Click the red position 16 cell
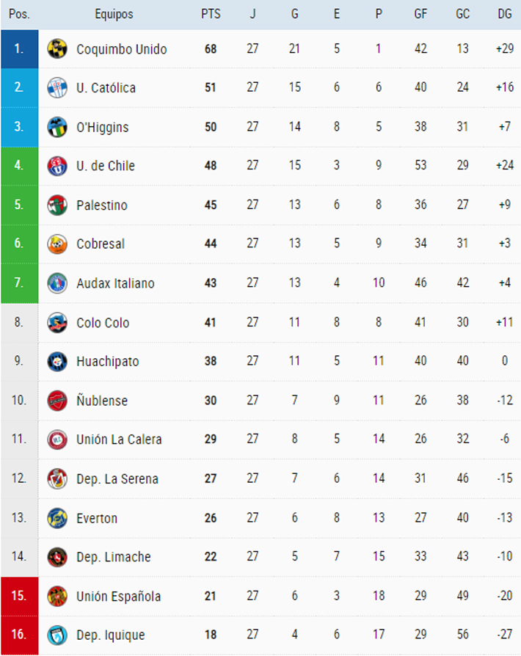The width and height of the screenshot is (521, 656). pos(19,635)
